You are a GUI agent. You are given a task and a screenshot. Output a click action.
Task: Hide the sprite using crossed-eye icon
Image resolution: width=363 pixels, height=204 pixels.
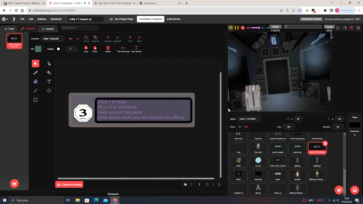[x=246, y=127]
